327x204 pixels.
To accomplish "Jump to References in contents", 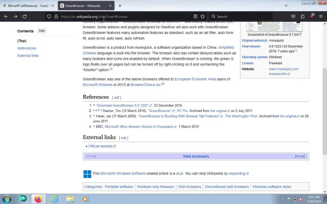I will [27, 48].
